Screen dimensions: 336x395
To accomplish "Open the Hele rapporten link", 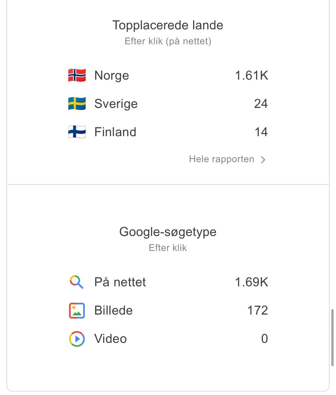I will 221,159.
